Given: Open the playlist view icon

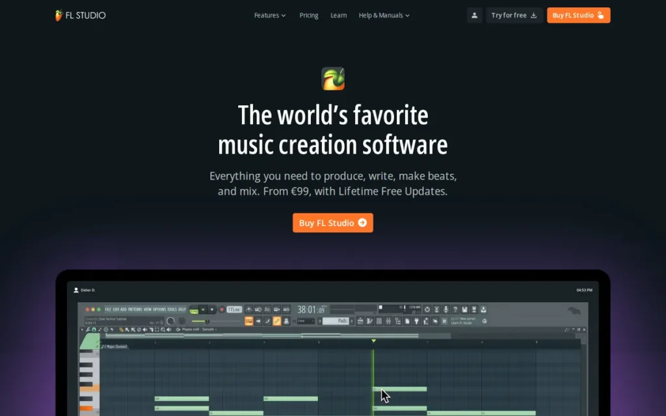Looking at the screenshot, I should [x=360, y=321].
